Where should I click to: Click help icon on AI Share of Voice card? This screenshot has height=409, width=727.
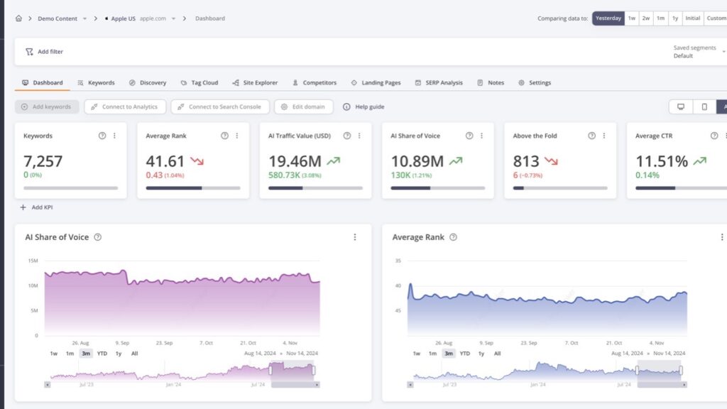(x=469, y=136)
